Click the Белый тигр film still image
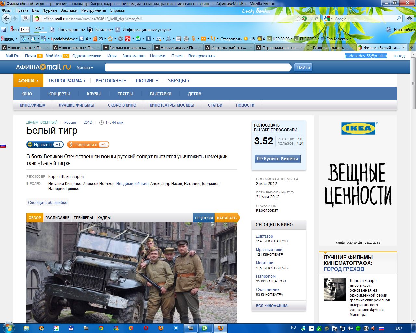Viewport: 416px width, 333px height. click(x=132, y=273)
